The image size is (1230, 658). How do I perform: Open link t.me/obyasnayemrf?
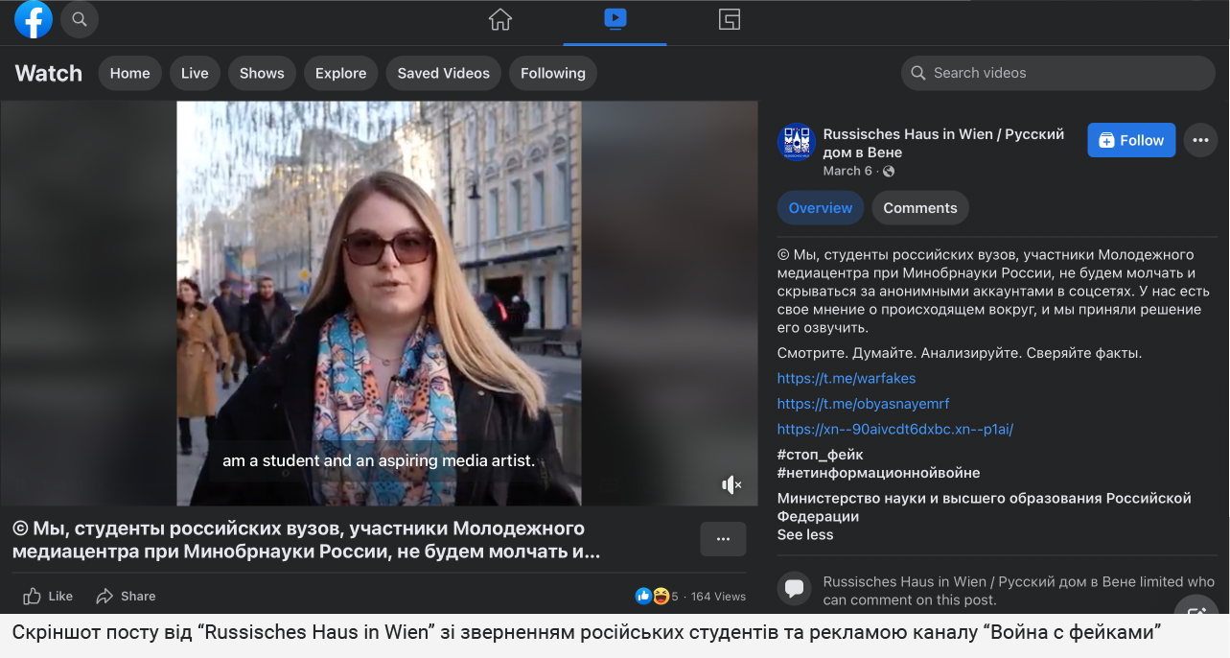click(x=863, y=404)
